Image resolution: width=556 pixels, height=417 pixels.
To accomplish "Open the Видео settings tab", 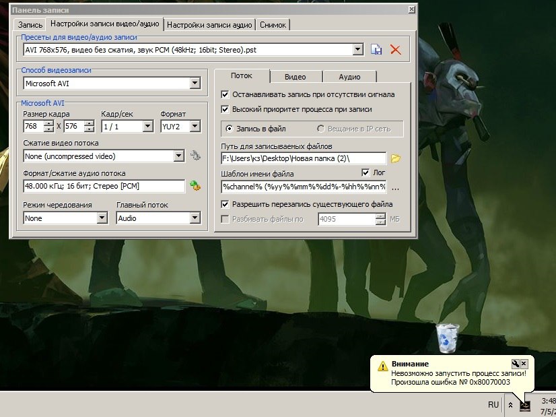I will tap(295, 77).
